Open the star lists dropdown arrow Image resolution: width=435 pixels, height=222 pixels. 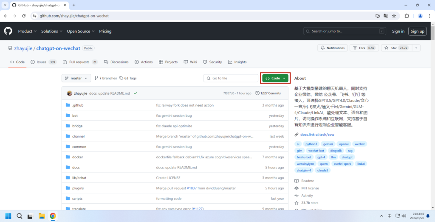coord(416,48)
